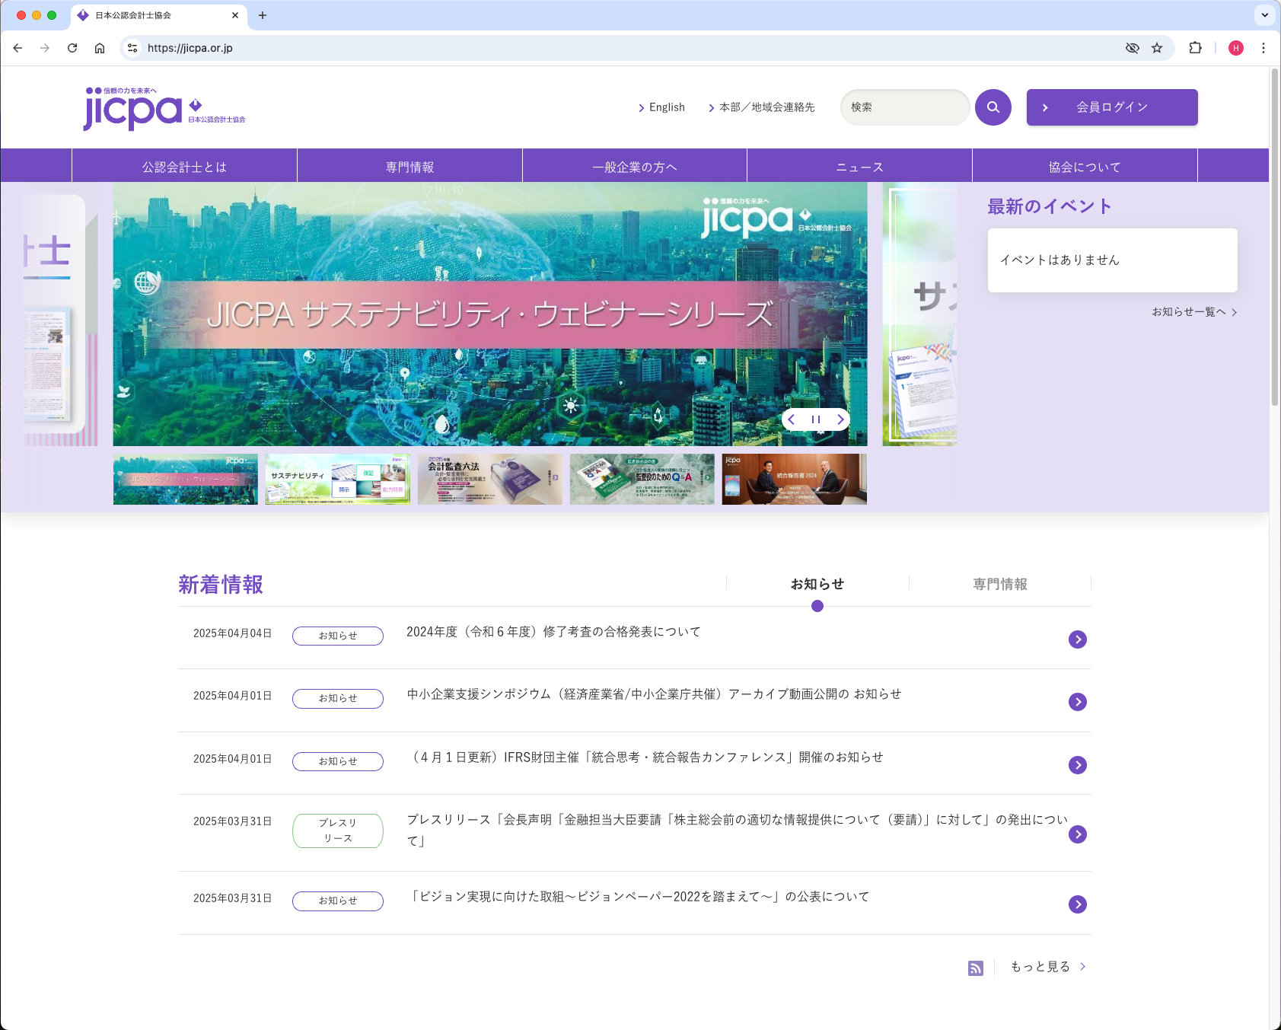Click the 会員ログイン button
Viewport: 1281px width, 1030px height.
(x=1112, y=107)
